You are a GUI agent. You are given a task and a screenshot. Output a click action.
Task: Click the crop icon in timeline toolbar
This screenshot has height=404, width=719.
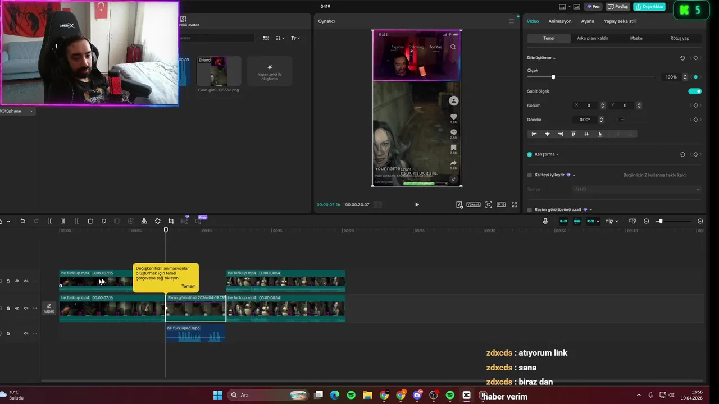171,221
